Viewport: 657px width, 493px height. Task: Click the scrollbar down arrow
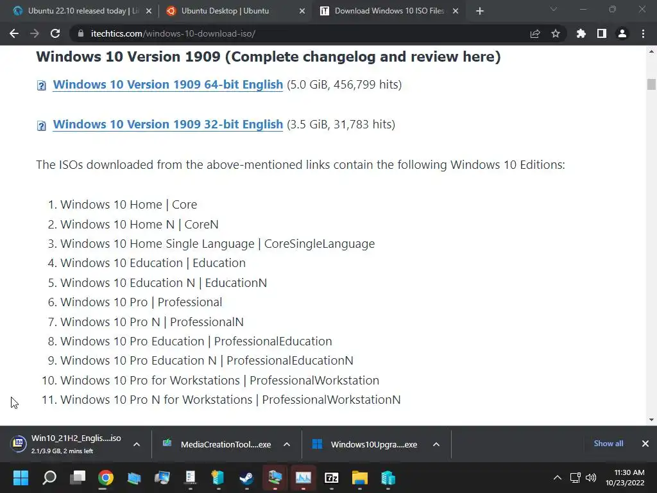[651, 420]
